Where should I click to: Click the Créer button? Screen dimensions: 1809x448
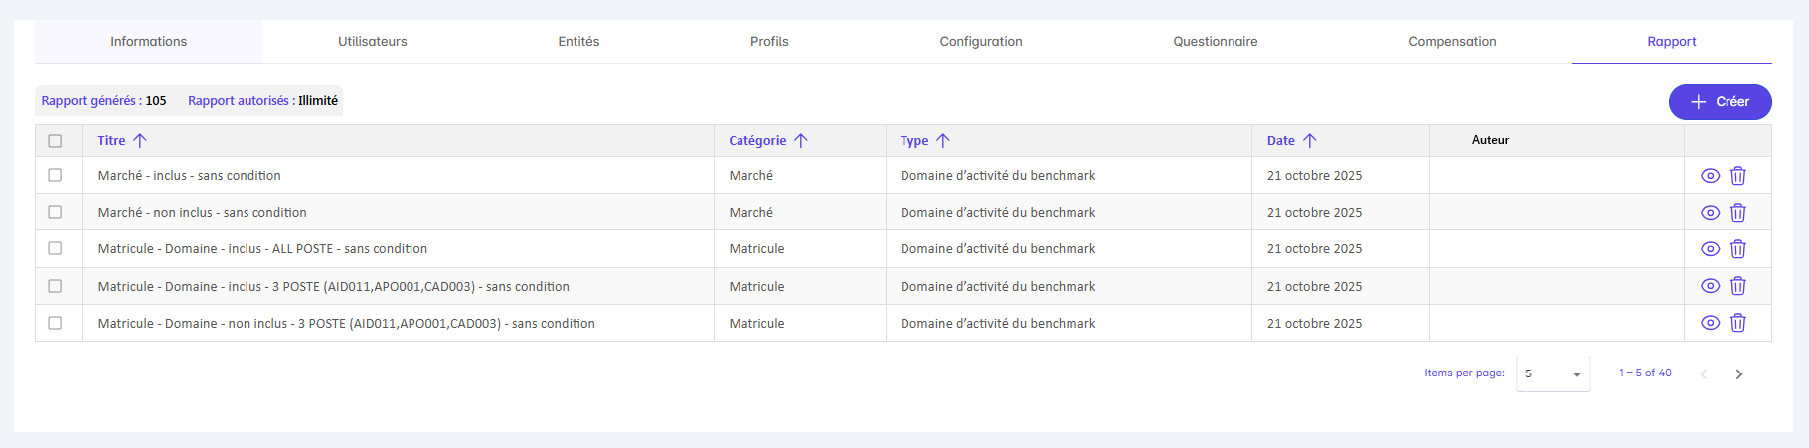pyautogui.click(x=1720, y=102)
